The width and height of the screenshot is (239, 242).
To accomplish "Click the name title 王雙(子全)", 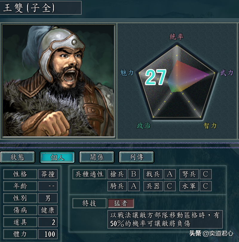I will [x=29, y=8].
